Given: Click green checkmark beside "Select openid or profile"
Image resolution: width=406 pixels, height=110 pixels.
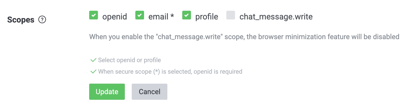Looking at the screenshot, I should click(x=93, y=60).
